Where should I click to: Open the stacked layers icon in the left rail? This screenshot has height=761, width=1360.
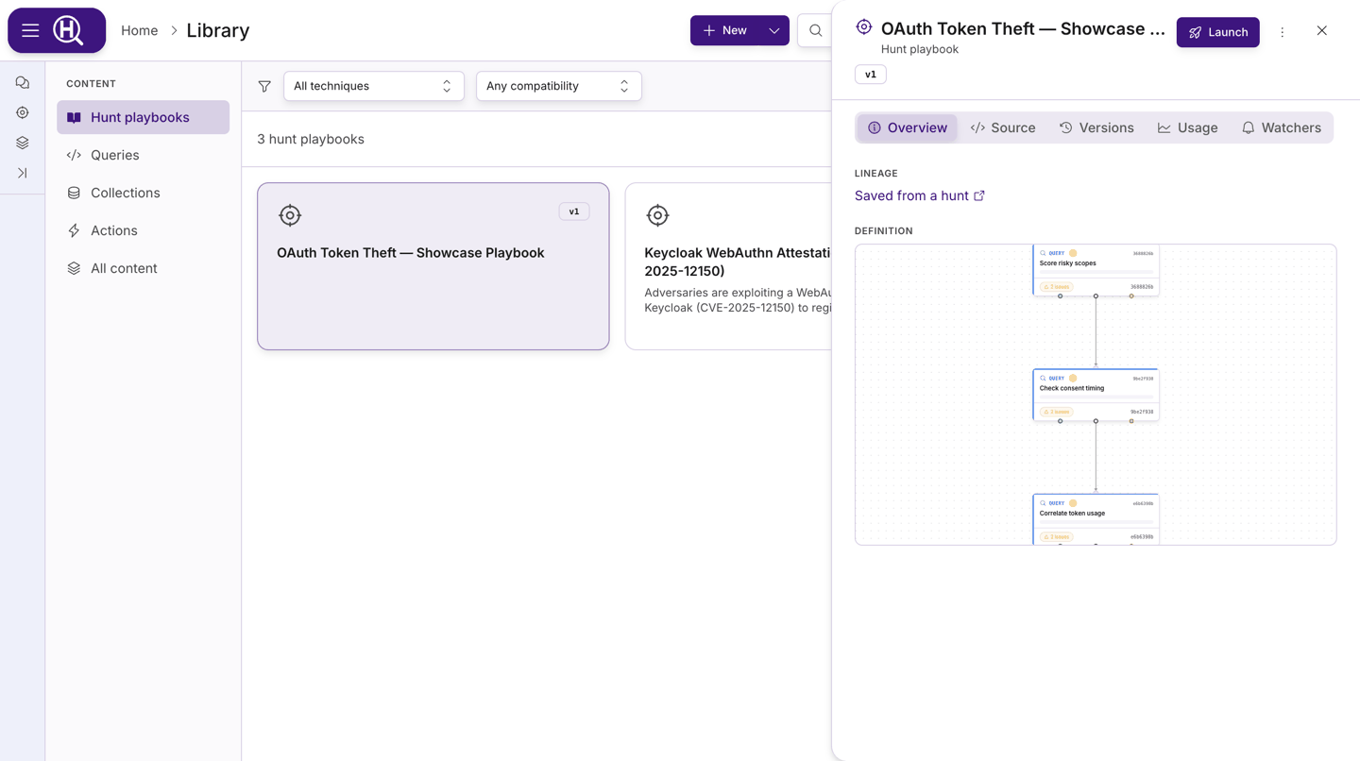[x=23, y=144]
